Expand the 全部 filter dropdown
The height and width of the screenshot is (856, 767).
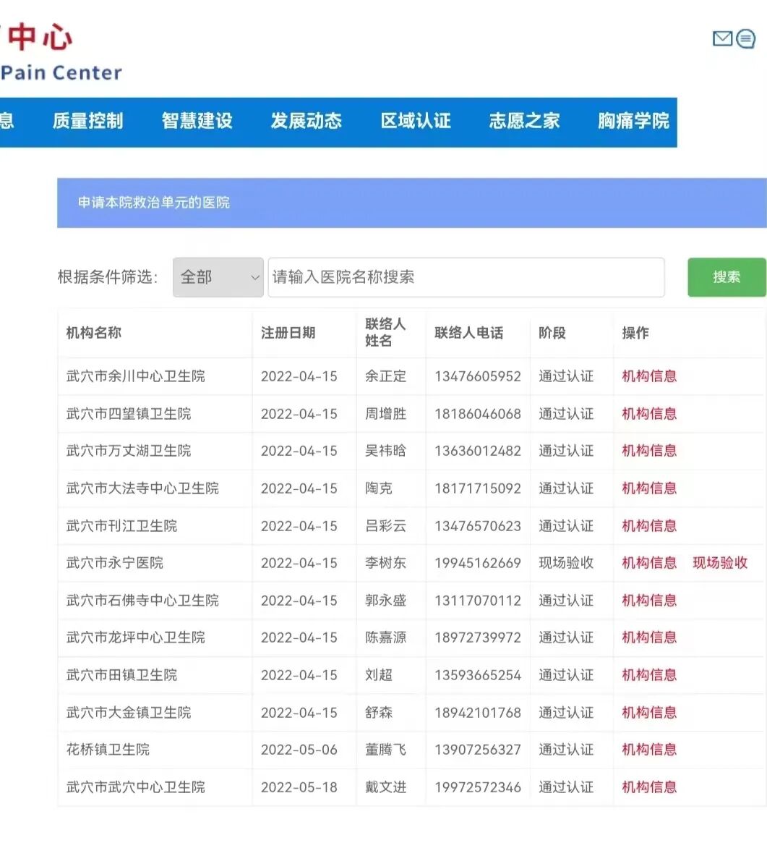(x=217, y=277)
